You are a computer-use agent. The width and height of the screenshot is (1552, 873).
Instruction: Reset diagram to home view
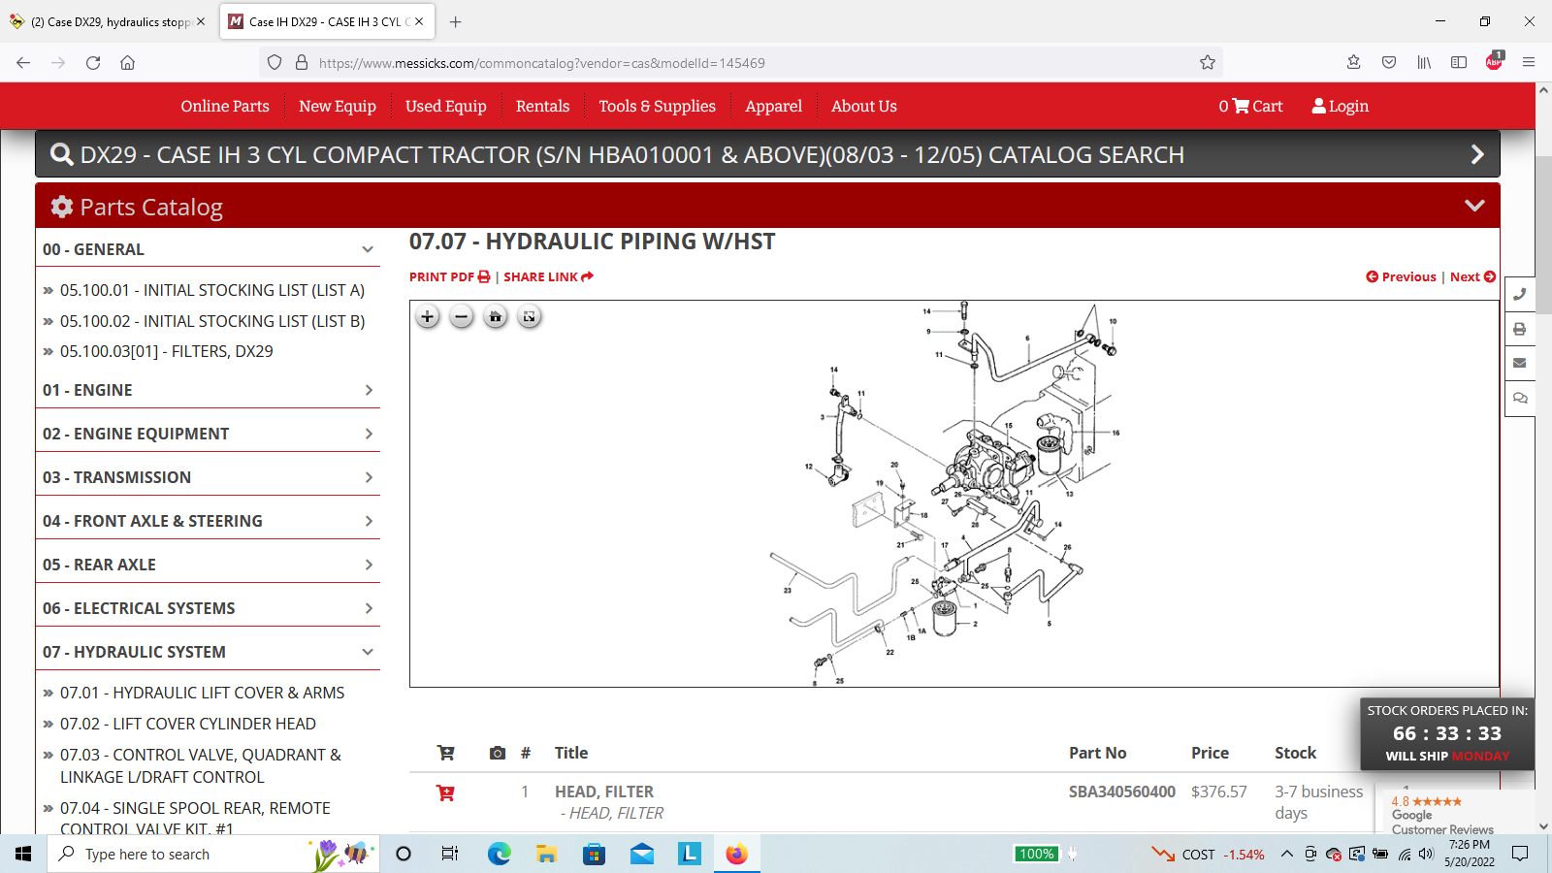(x=496, y=316)
